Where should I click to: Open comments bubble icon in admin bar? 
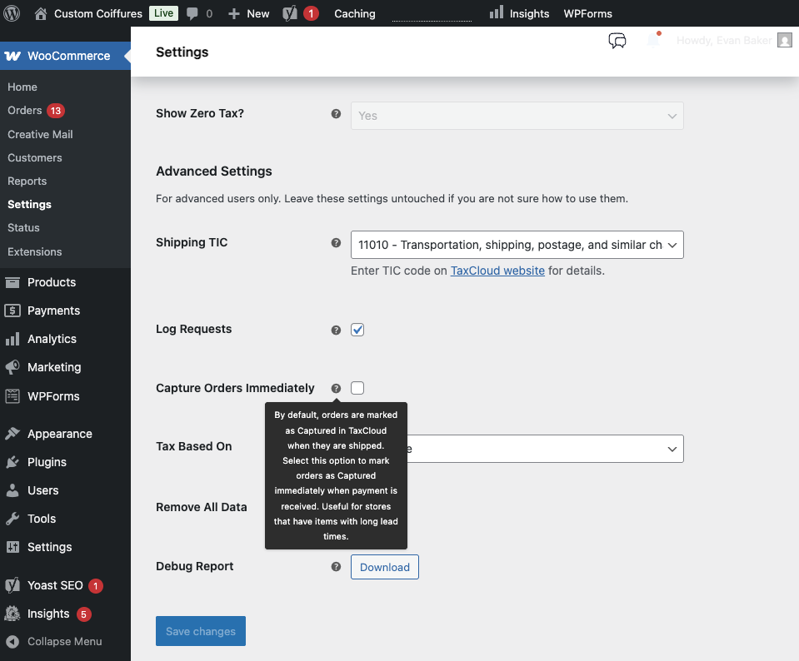[192, 14]
